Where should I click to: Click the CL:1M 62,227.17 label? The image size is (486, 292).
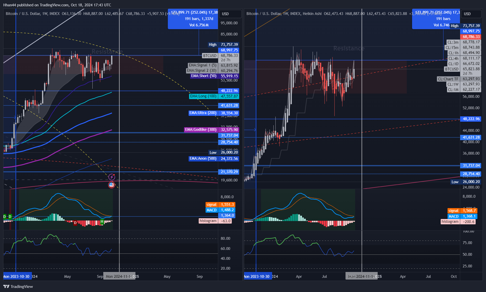click(x=464, y=89)
